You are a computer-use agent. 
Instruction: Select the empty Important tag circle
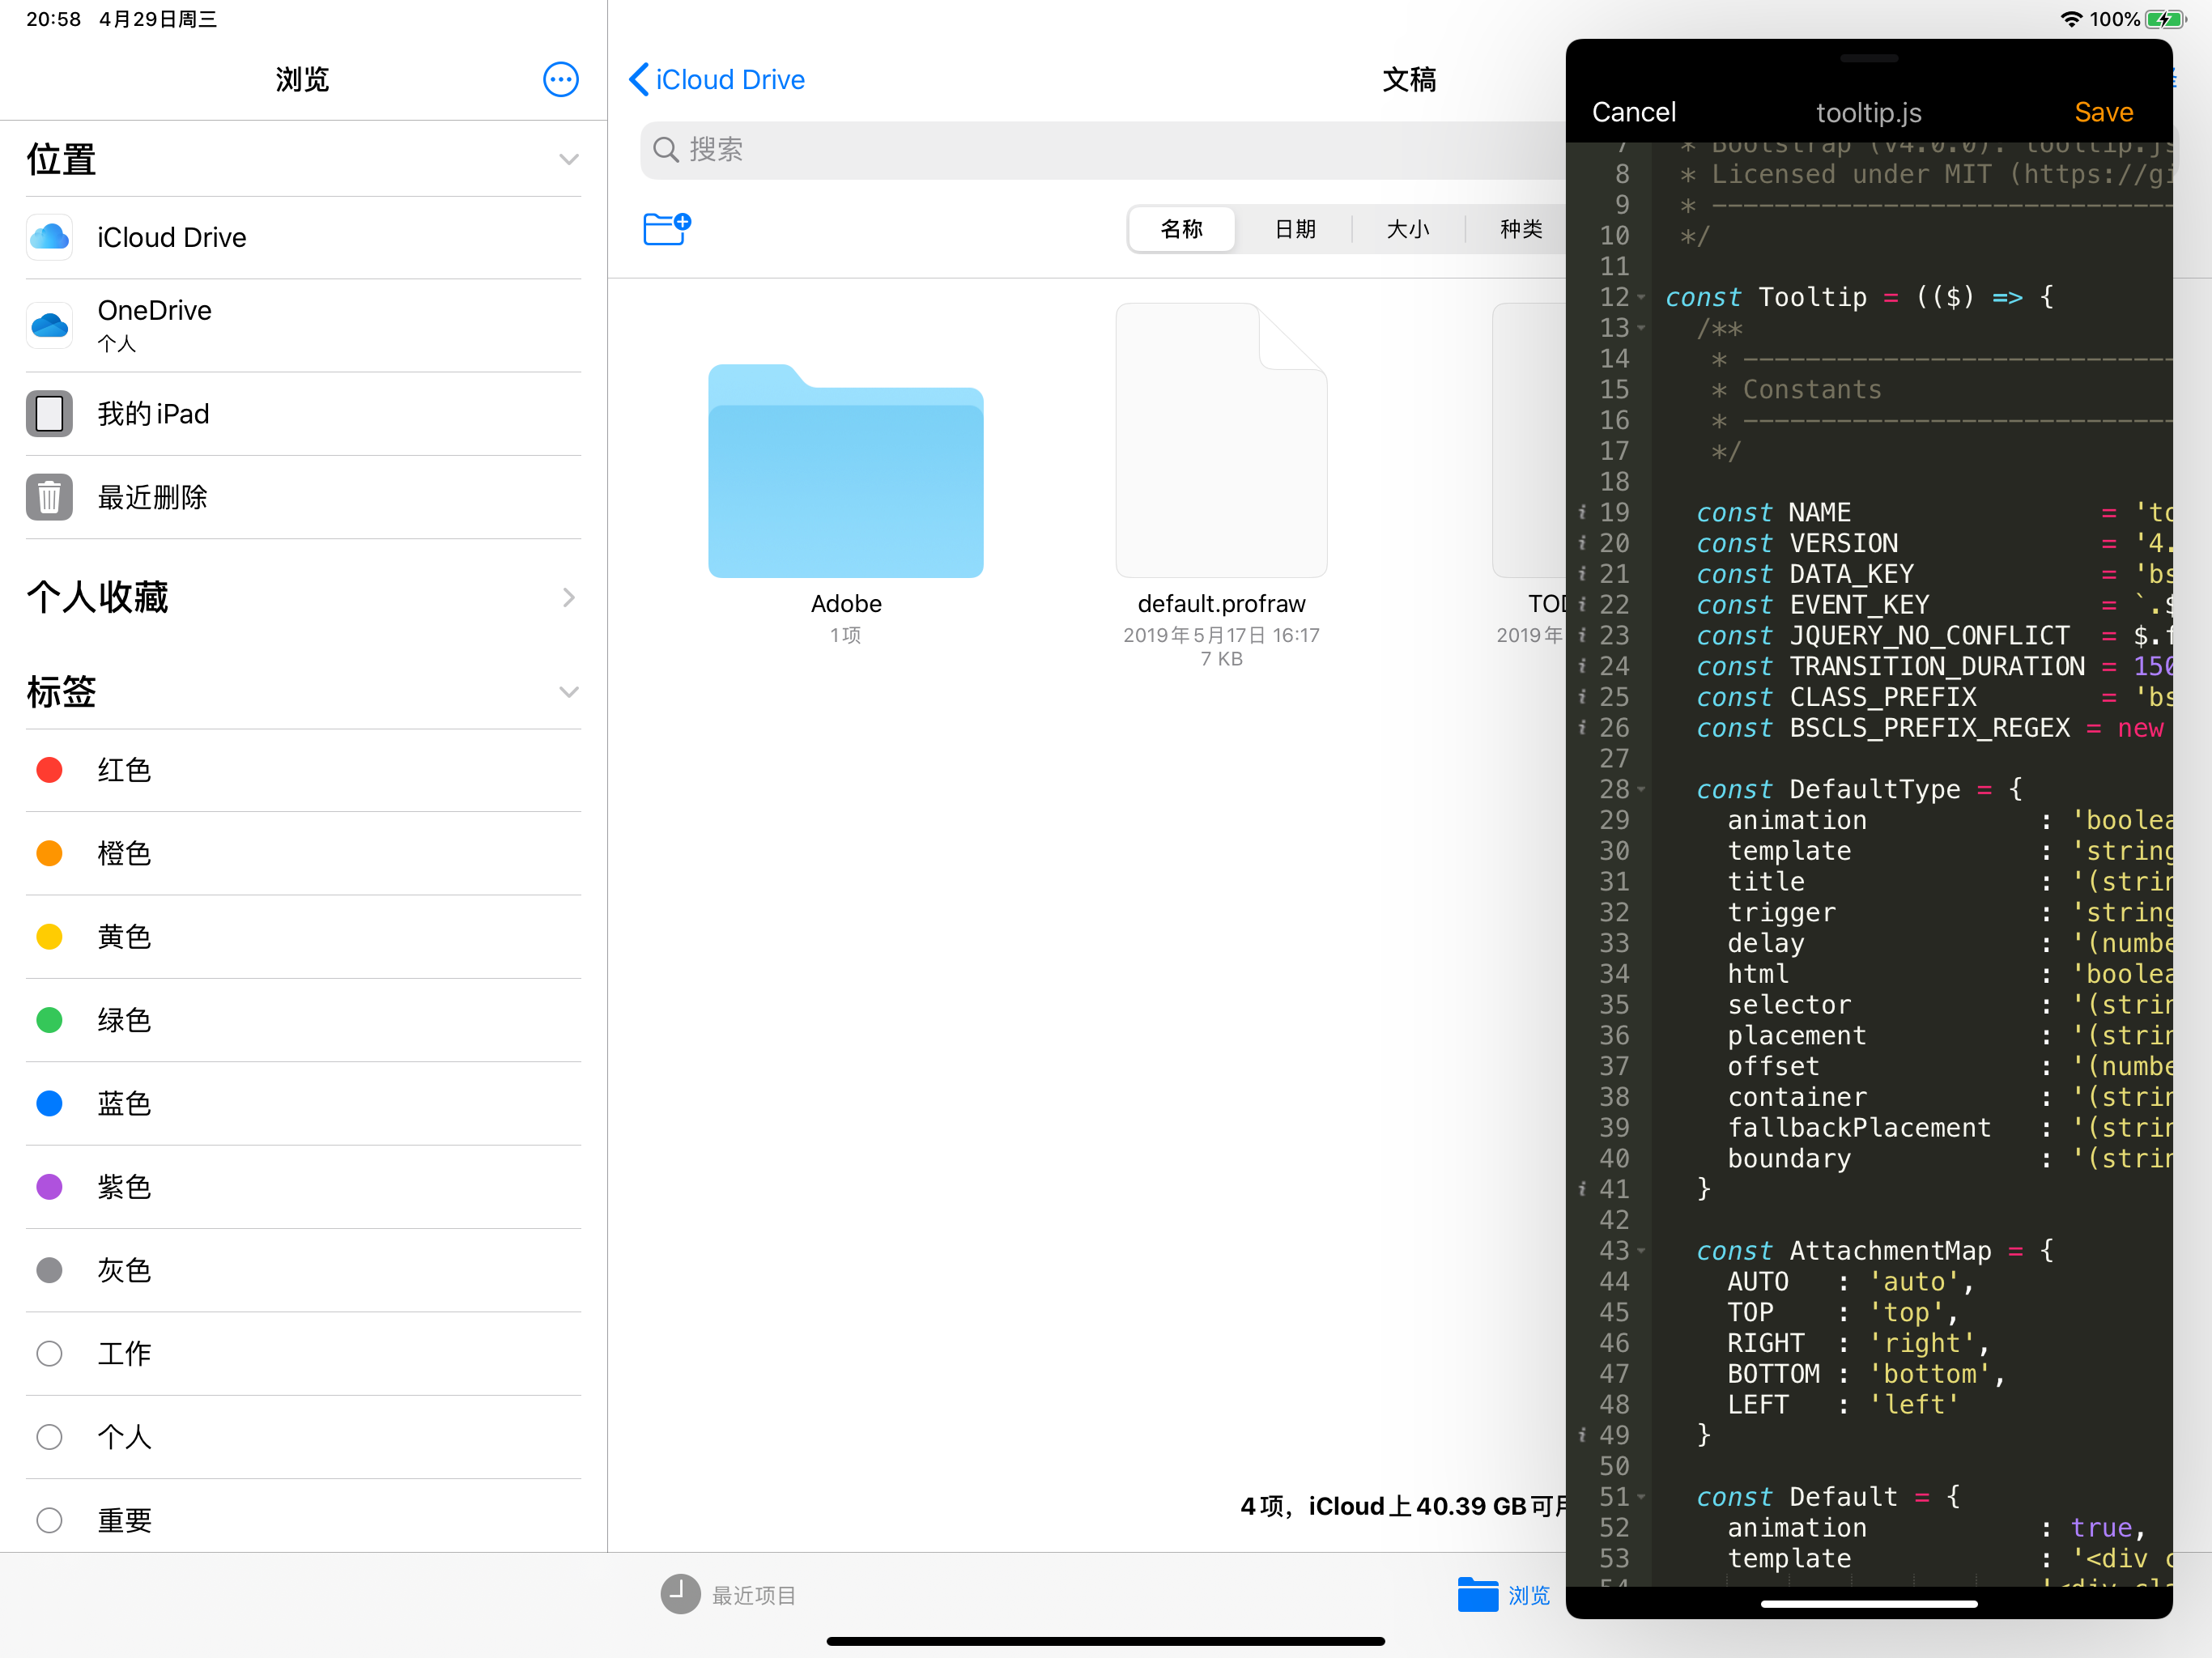(x=49, y=1520)
